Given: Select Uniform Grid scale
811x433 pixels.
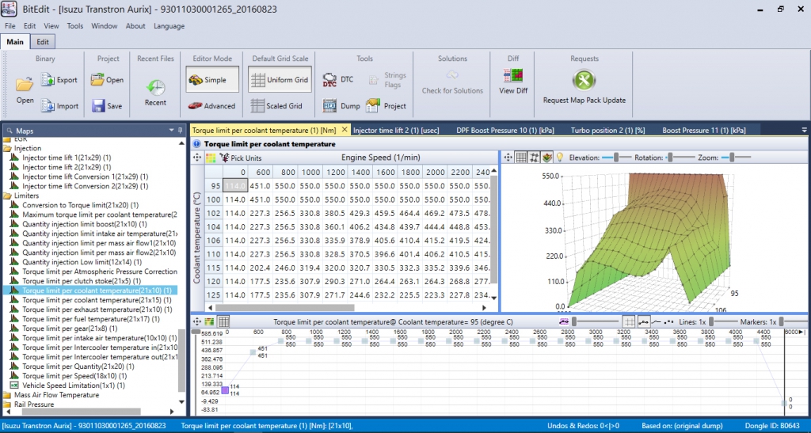Looking at the screenshot, I should click(x=280, y=80).
